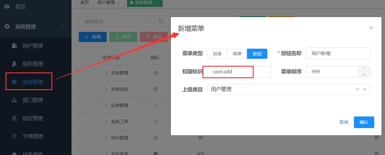Viewport: 385px width, 155px height.
Task: Clear the 上级类目 selection
Action: pos(357,90)
